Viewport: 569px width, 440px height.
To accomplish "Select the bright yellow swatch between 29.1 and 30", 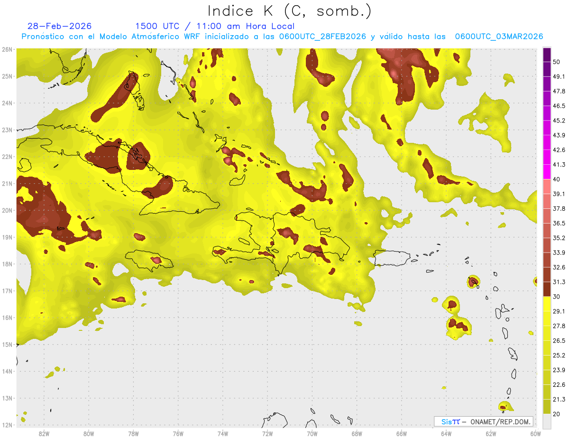I will (547, 304).
